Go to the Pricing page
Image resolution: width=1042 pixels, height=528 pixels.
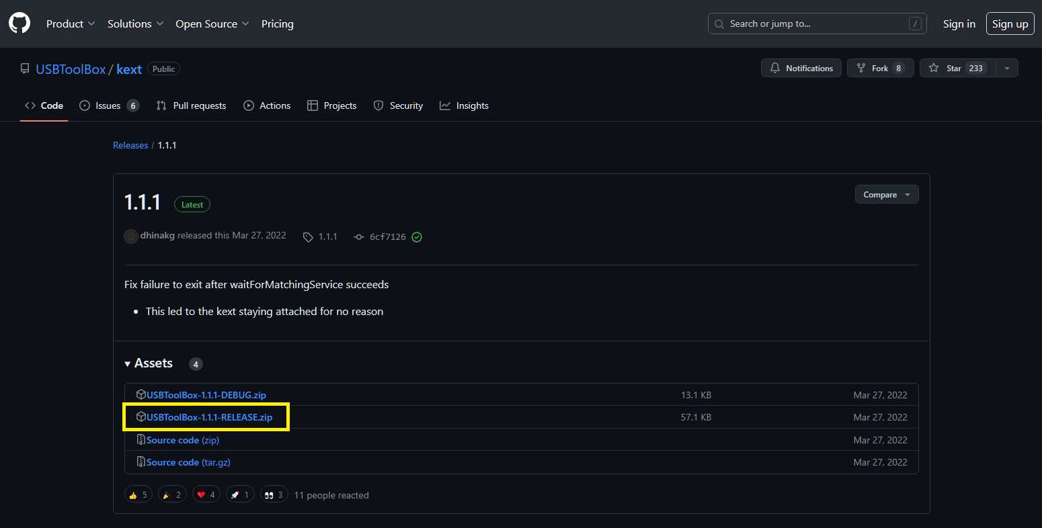click(x=278, y=24)
